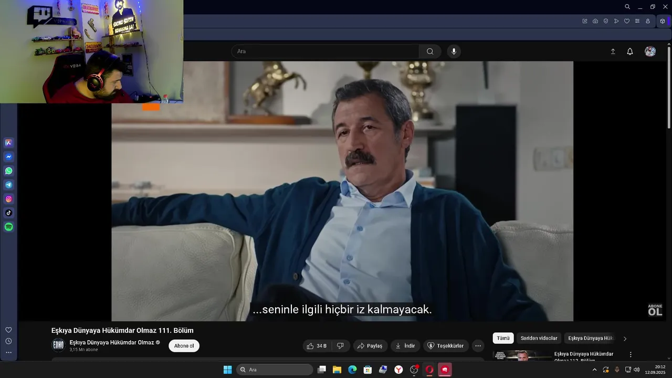Select the Eşkıya Dünyaya Hük filter chip
This screenshot has height=378, width=672.
(x=591, y=338)
